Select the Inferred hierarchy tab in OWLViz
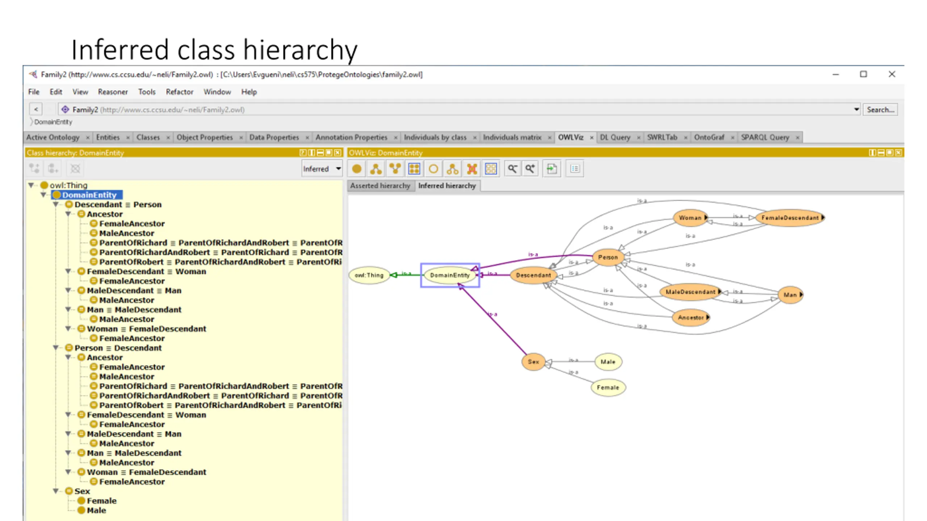 point(447,186)
